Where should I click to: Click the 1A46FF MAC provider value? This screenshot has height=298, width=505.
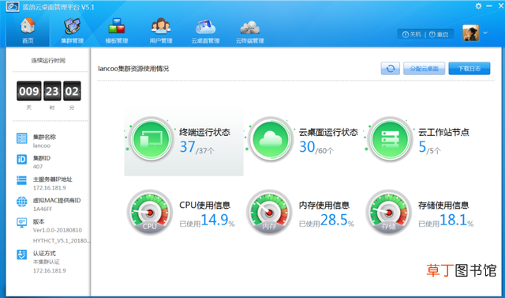[x=43, y=209]
